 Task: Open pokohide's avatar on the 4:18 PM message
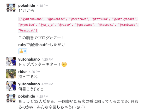[x=11, y=8]
